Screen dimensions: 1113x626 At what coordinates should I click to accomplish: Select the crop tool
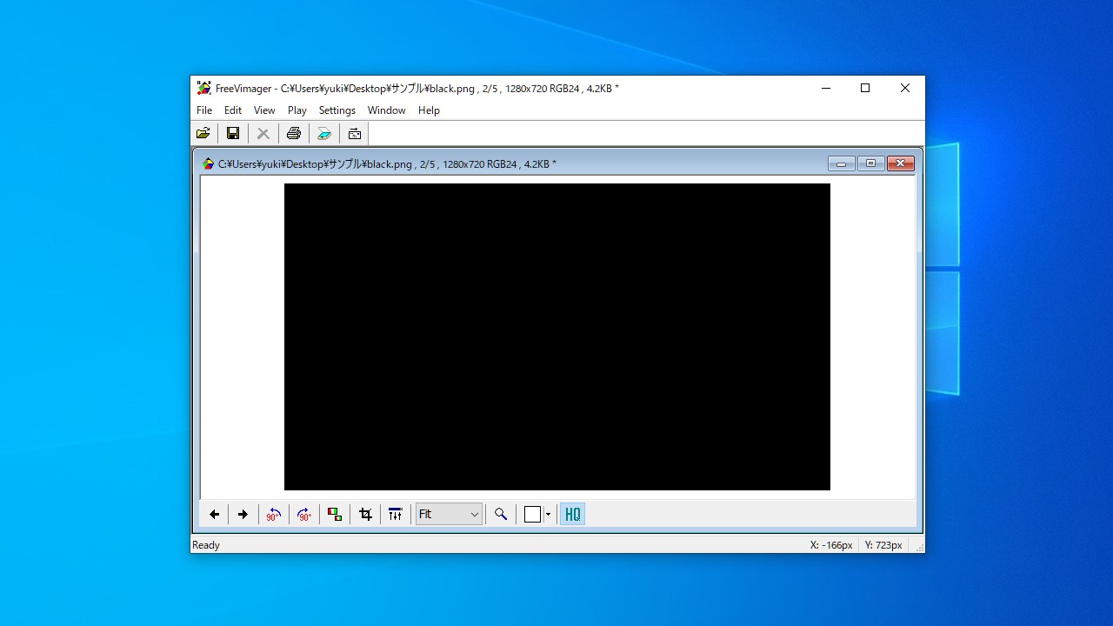pos(365,515)
